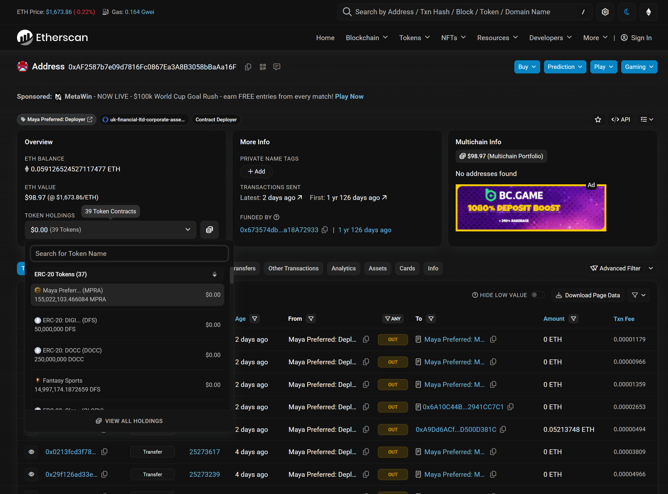Click the Download Page Data button
Screen dimensions: 668x494
tap(588, 295)
